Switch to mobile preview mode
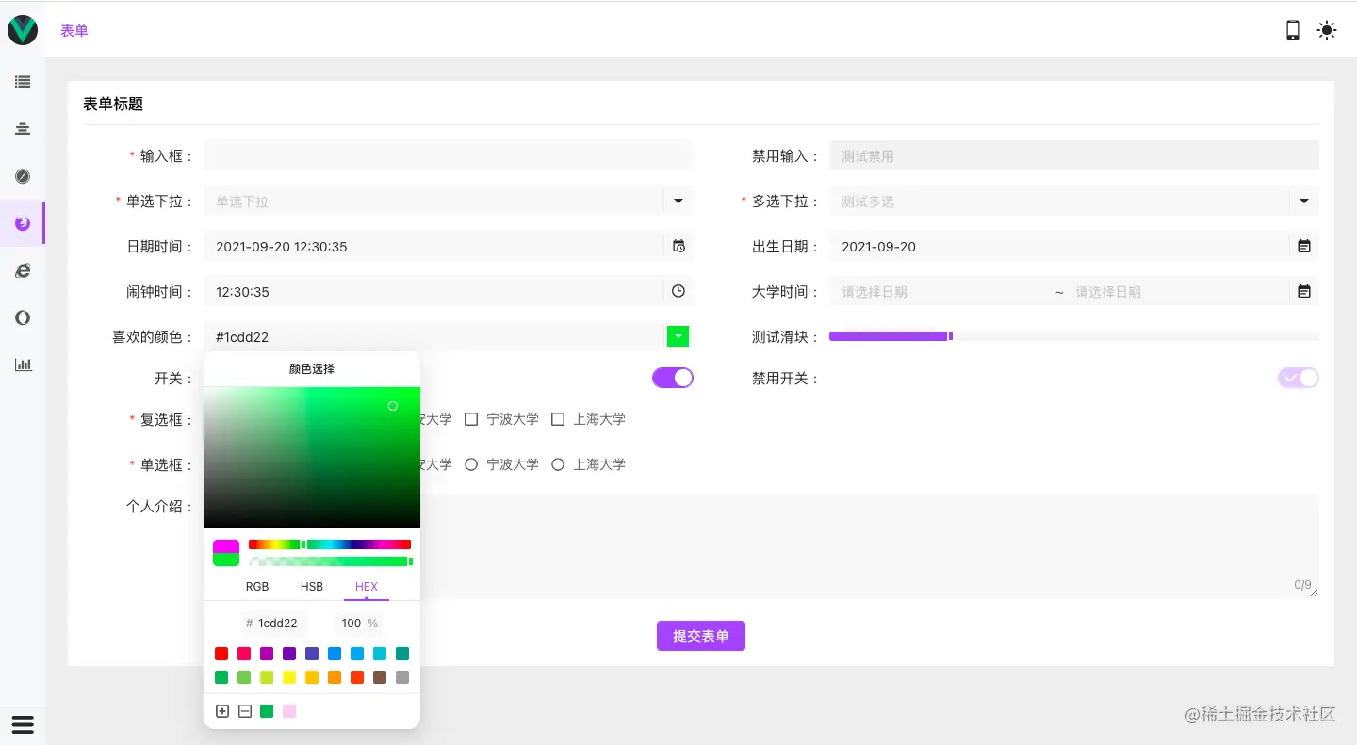The width and height of the screenshot is (1357, 745). (x=1293, y=29)
